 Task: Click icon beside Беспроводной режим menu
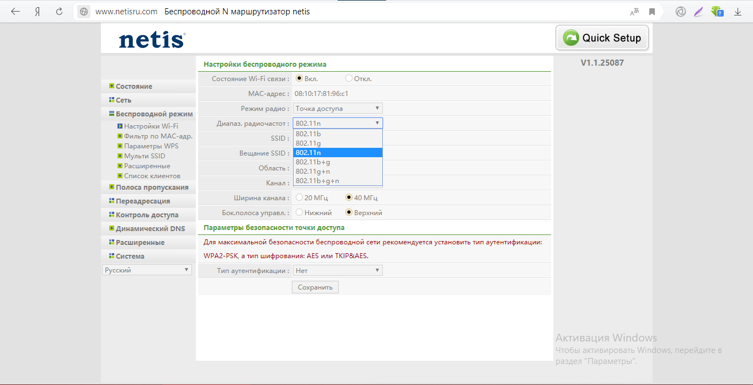111,114
